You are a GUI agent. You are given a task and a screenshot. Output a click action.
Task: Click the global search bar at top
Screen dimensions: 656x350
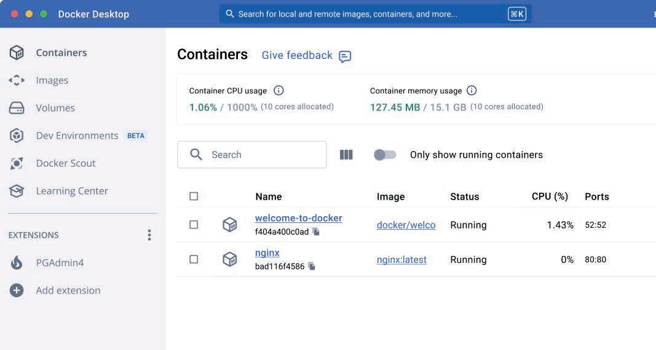(x=375, y=14)
